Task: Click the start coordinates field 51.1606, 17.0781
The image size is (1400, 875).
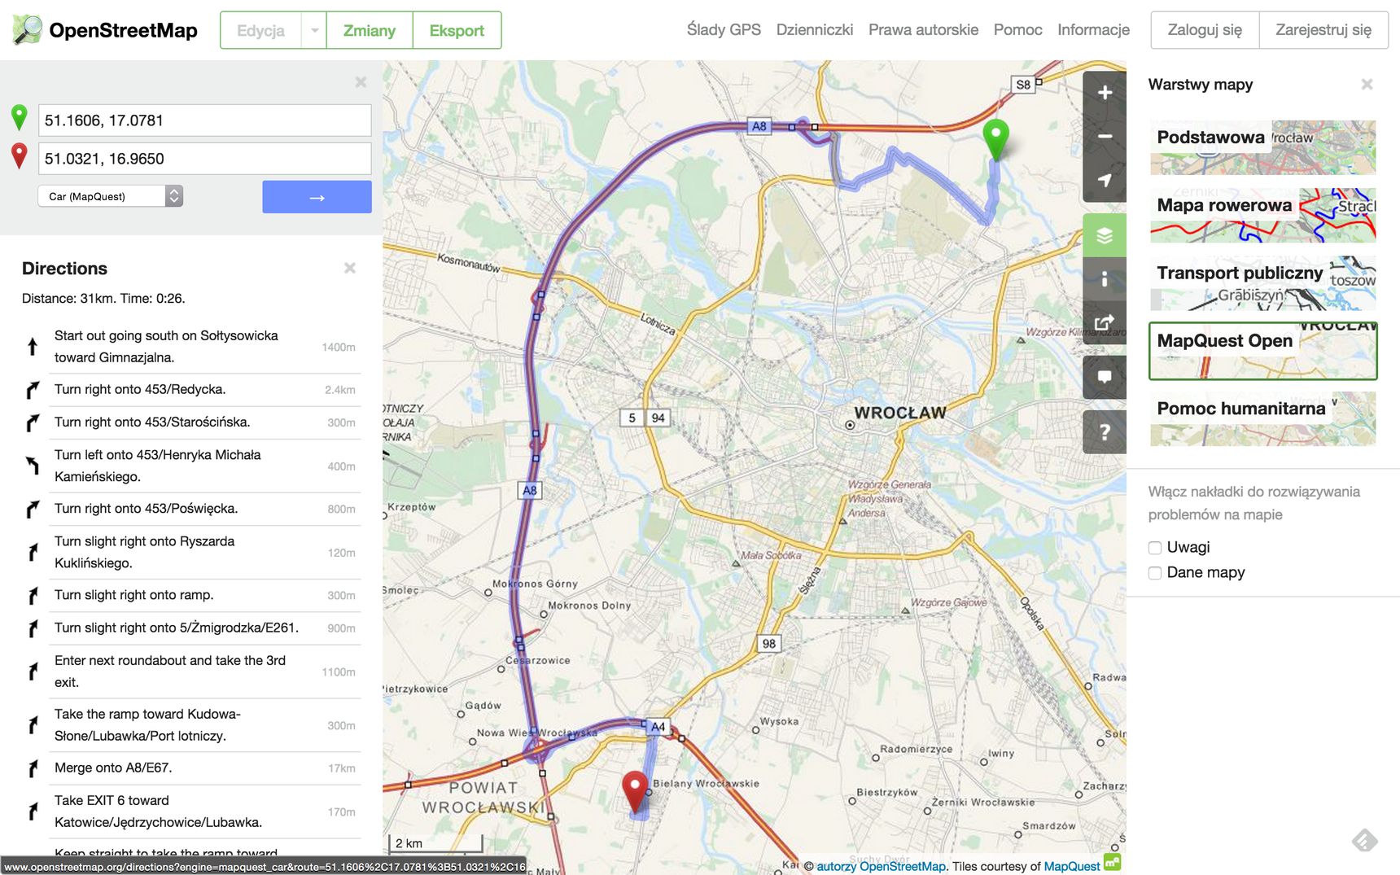Action: point(205,120)
